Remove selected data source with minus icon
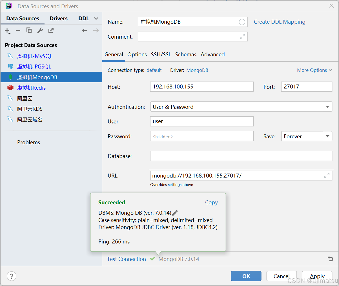This screenshot has height=286, width=339. click(x=18, y=30)
